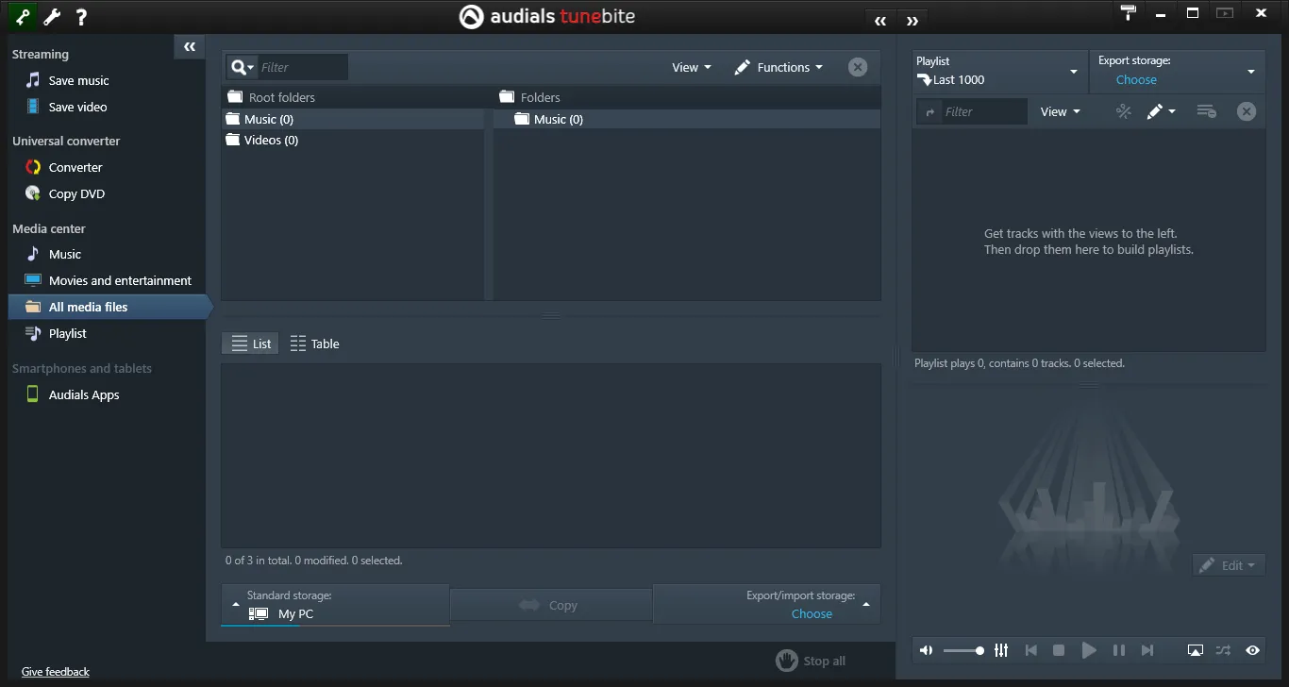Select the Copy DVD tool
Screen dimensions: 1289x687
click(75, 193)
